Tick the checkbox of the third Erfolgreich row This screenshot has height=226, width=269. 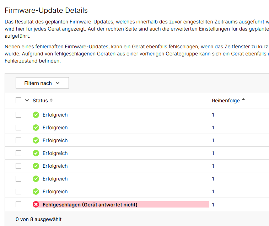tap(18, 140)
